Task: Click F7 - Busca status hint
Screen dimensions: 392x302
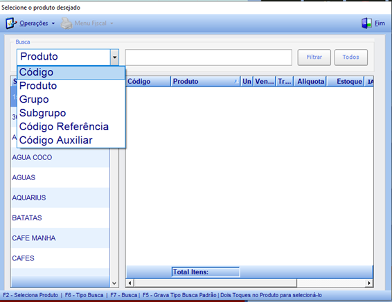Action: tap(124, 295)
